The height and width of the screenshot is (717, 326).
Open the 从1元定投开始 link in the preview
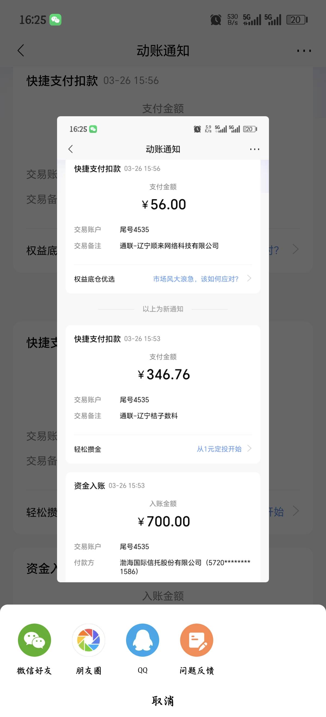(x=219, y=449)
